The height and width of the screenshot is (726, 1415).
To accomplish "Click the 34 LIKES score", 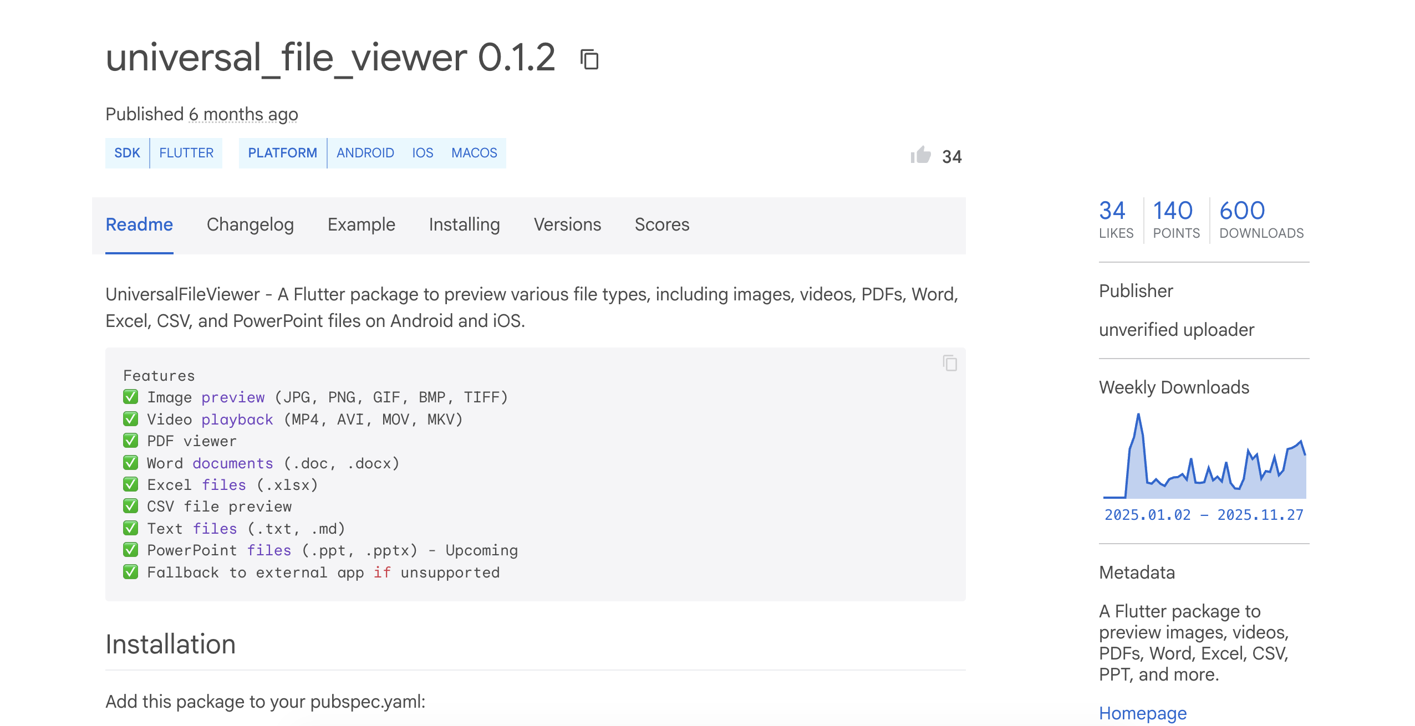I will coord(1116,219).
